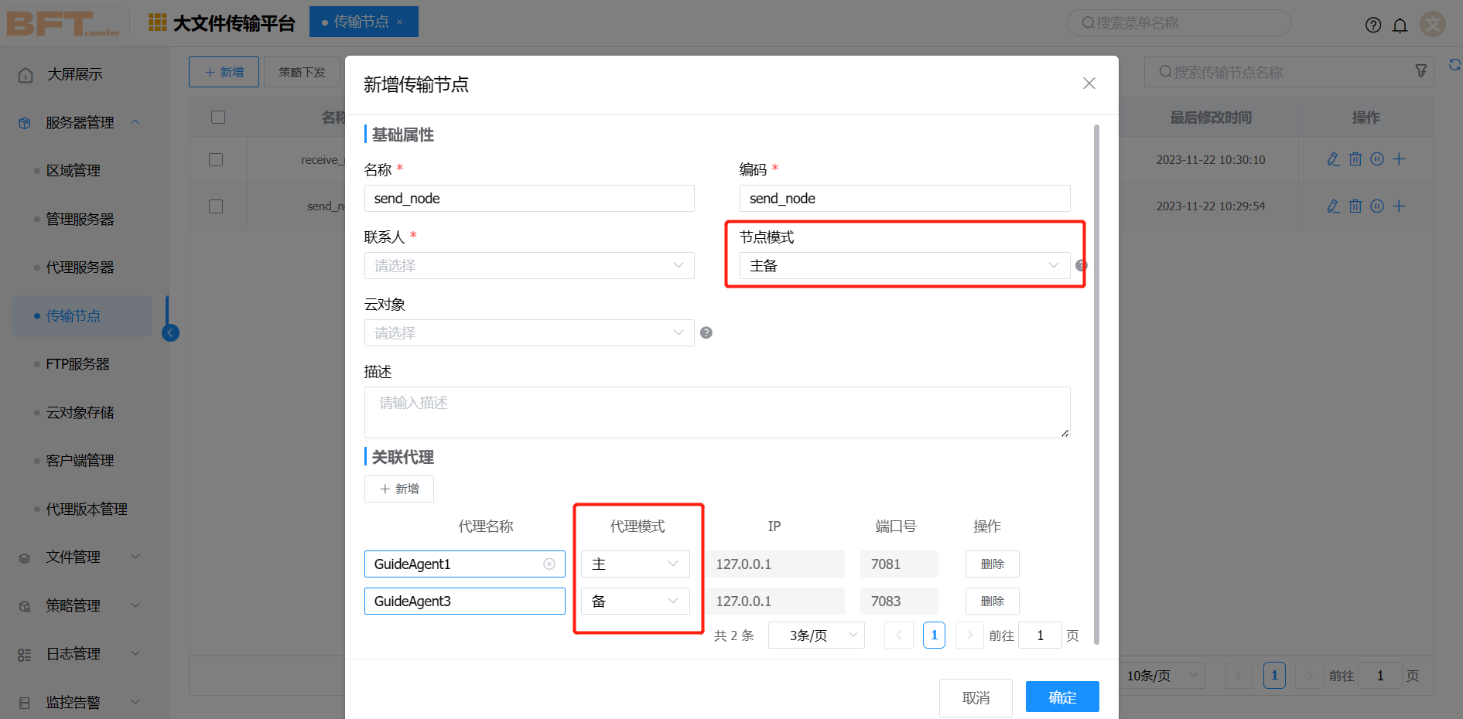
Task: Click the help question mark icon in header
Action: tap(1373, 26)
